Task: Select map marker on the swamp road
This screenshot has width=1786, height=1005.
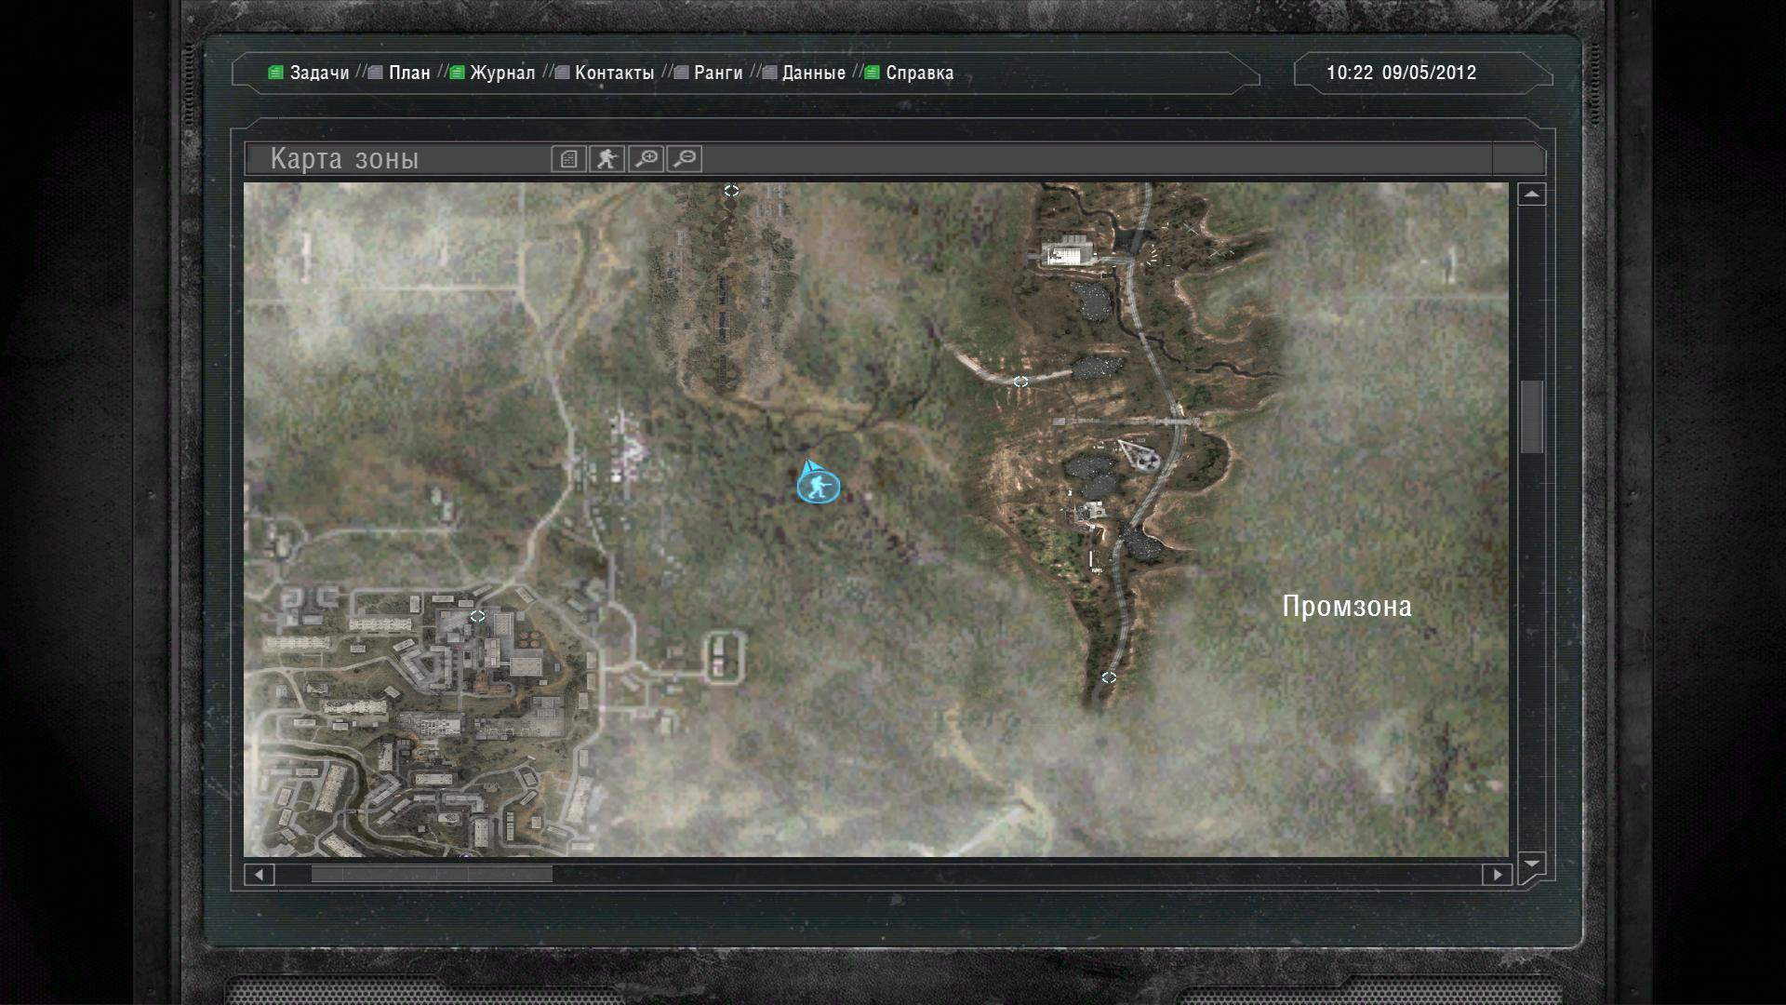Action: pos(1020,382)
